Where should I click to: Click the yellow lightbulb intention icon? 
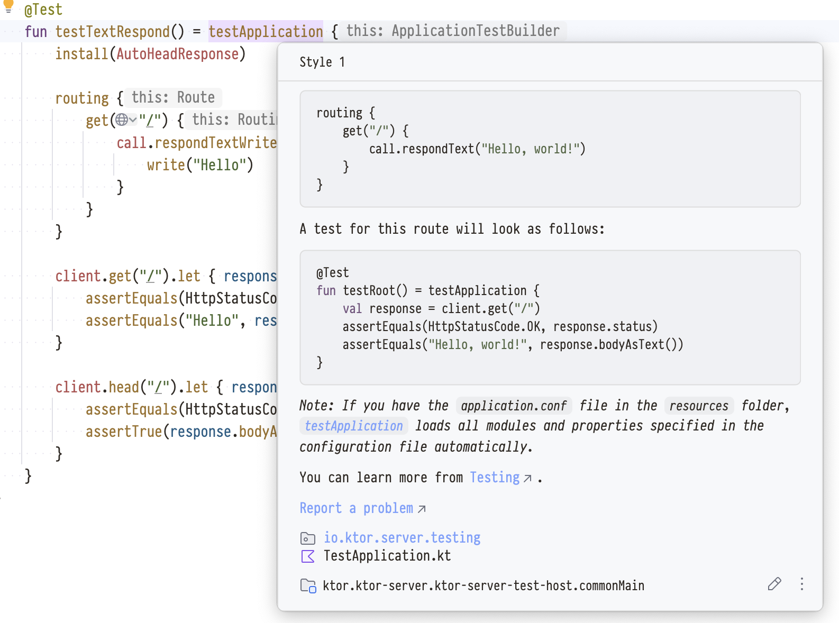8,6
